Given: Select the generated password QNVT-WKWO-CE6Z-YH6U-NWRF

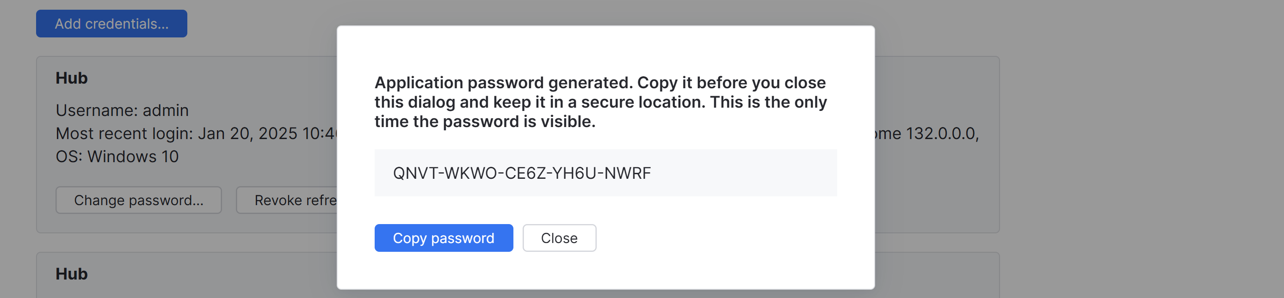Looking at the screenshot, I should coord(521,173).
